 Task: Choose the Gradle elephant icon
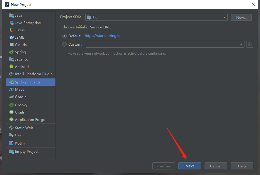(x=11, y=97)
